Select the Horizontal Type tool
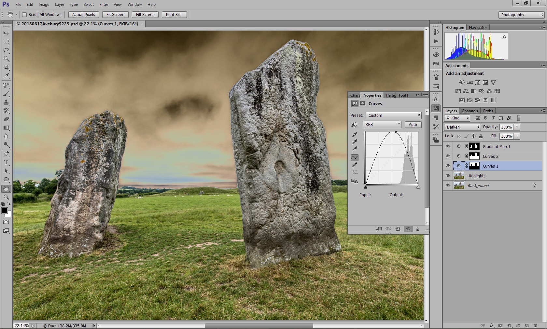The width and height of the screenshot is (547, 329). coord(6,162)
